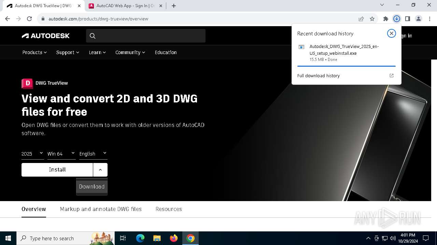Open the notification center icon

(x=426, y=238)
